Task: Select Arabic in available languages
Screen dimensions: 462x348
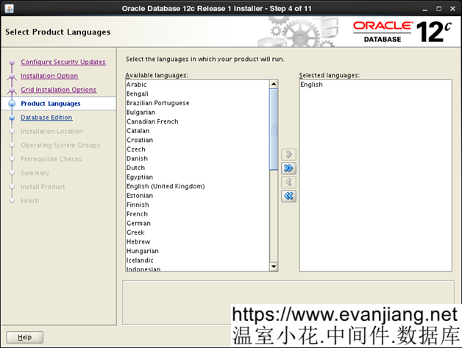Action: (x=137, y=85)
